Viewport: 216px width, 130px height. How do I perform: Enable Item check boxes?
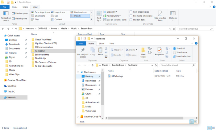tap(131, 12)
